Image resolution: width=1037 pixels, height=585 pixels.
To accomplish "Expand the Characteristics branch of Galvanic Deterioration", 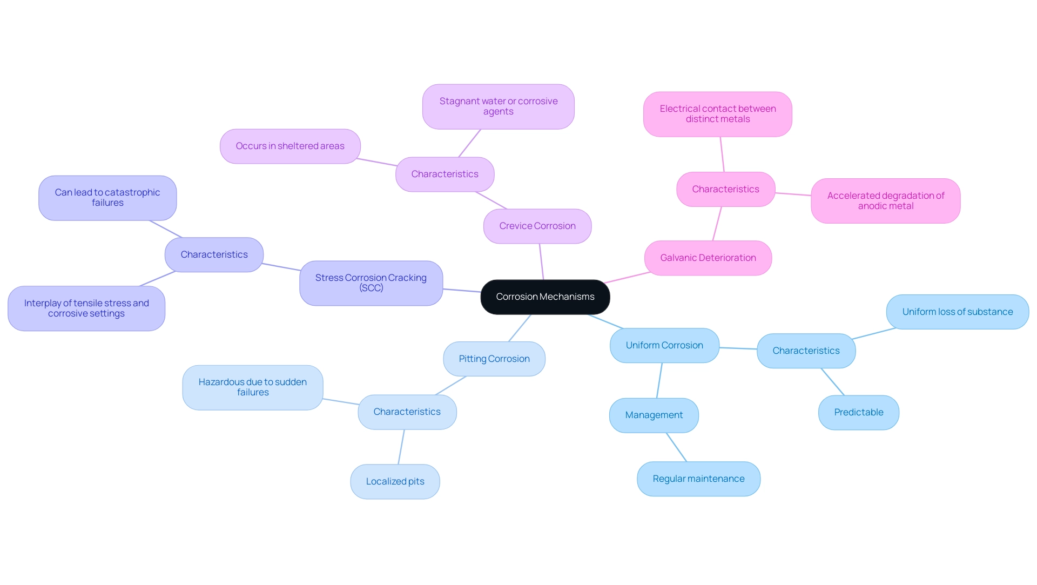I will pos(725,189).
